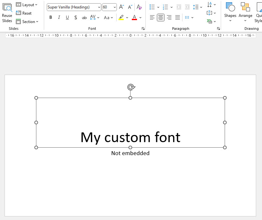This screenshot has width=262, height=220.
Task: Open the Font dialog launcher
Action: [143, 29]
